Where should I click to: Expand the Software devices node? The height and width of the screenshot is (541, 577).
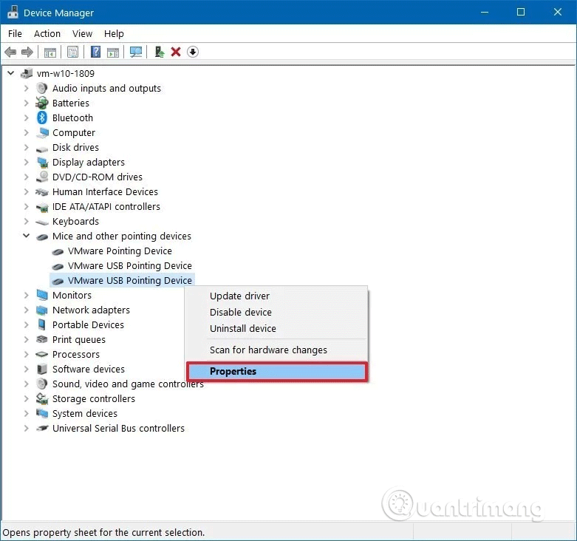click(x=26, y=369)
